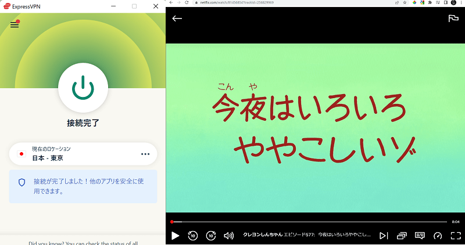
Task: Click the translate extension icon
Action: coord(422,3)
